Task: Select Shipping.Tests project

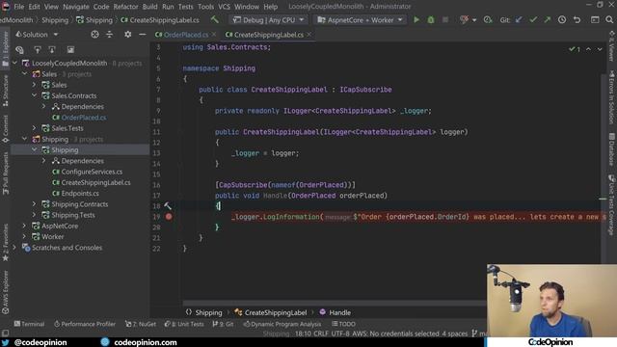Action: tap(73, 215)
